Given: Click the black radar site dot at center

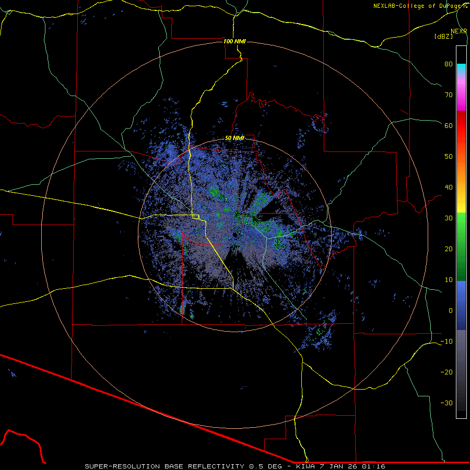Looking at the screenshot, I should click(x=235, y=234).
